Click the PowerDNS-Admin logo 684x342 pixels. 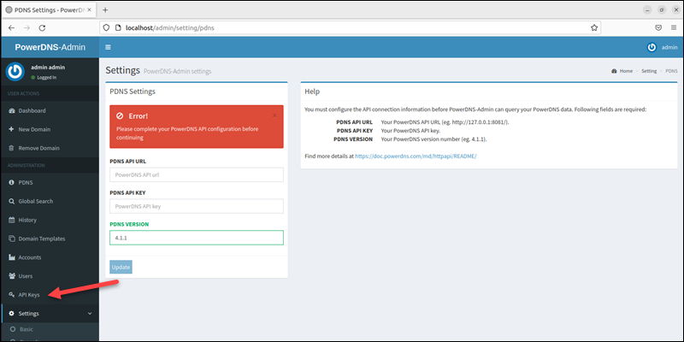[50, 48]
